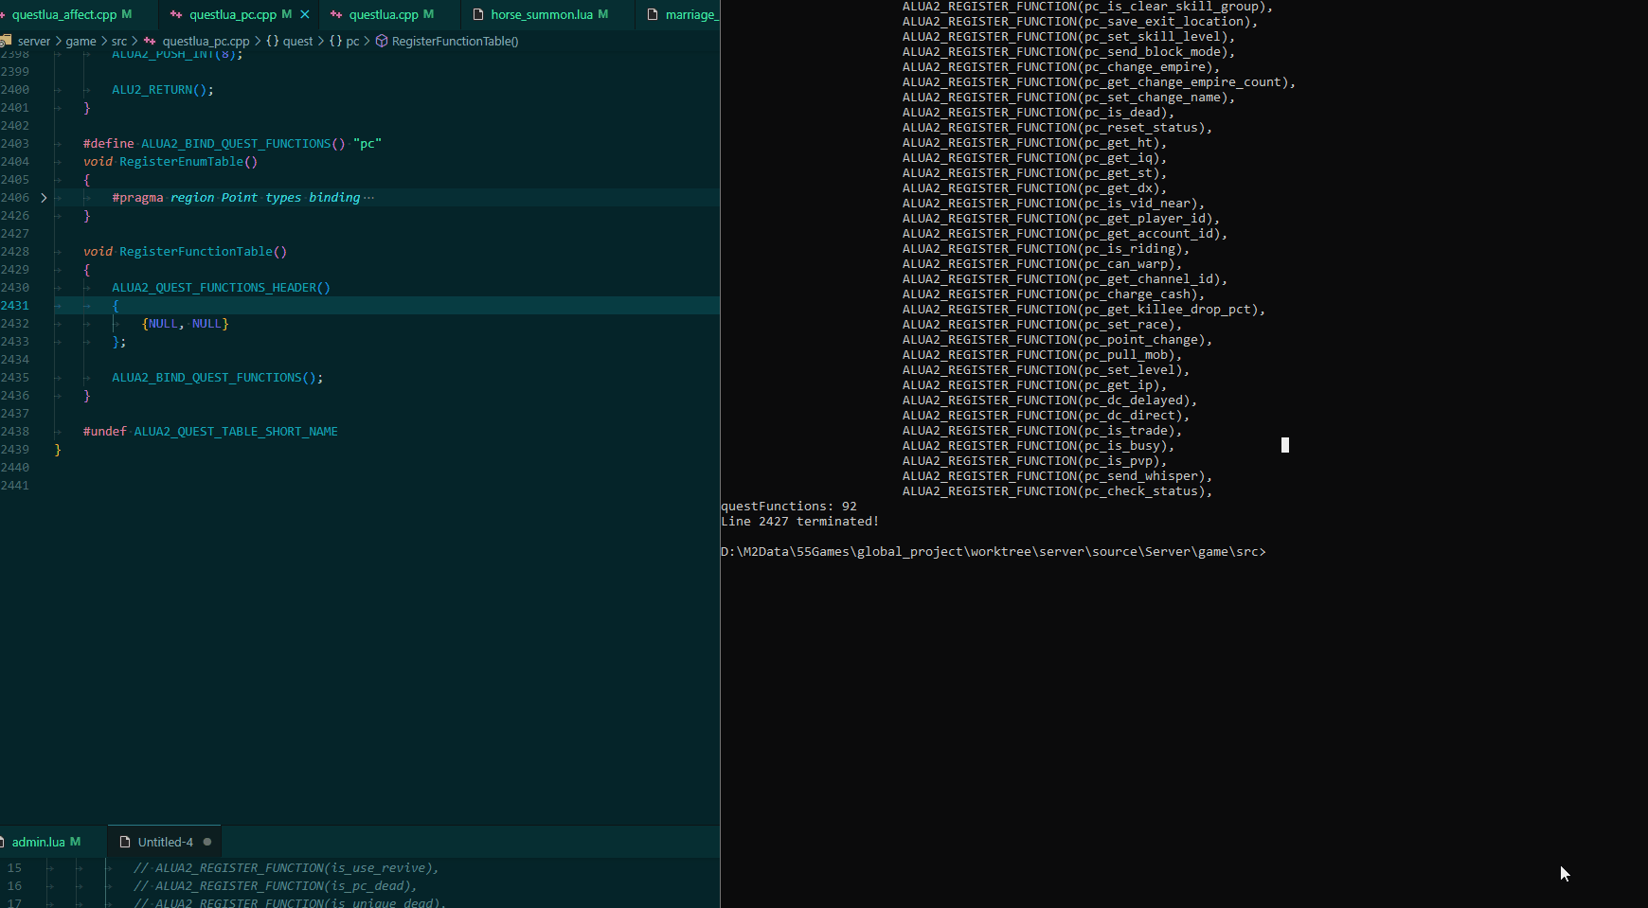Open the 'pc' namespace breadcrumb
This screenshot has width=1648, height=908.
[352, 41]
